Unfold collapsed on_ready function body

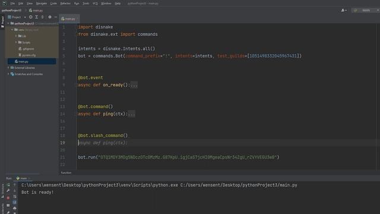134,85
